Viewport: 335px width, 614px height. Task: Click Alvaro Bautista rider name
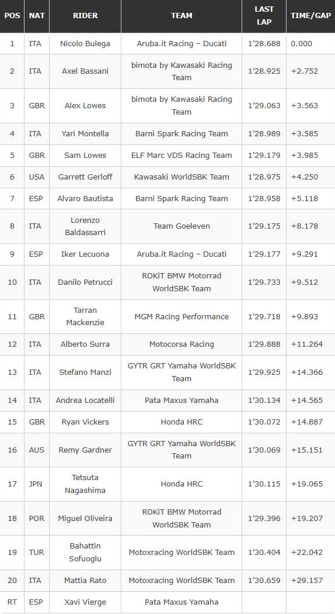(85, 199)
